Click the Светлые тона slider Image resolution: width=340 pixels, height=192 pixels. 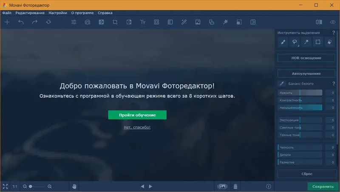tap(300, 127)
